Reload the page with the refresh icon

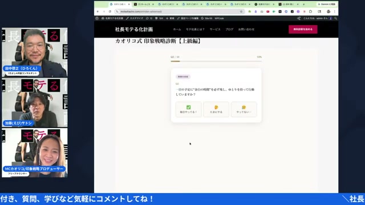pos(110,11)
